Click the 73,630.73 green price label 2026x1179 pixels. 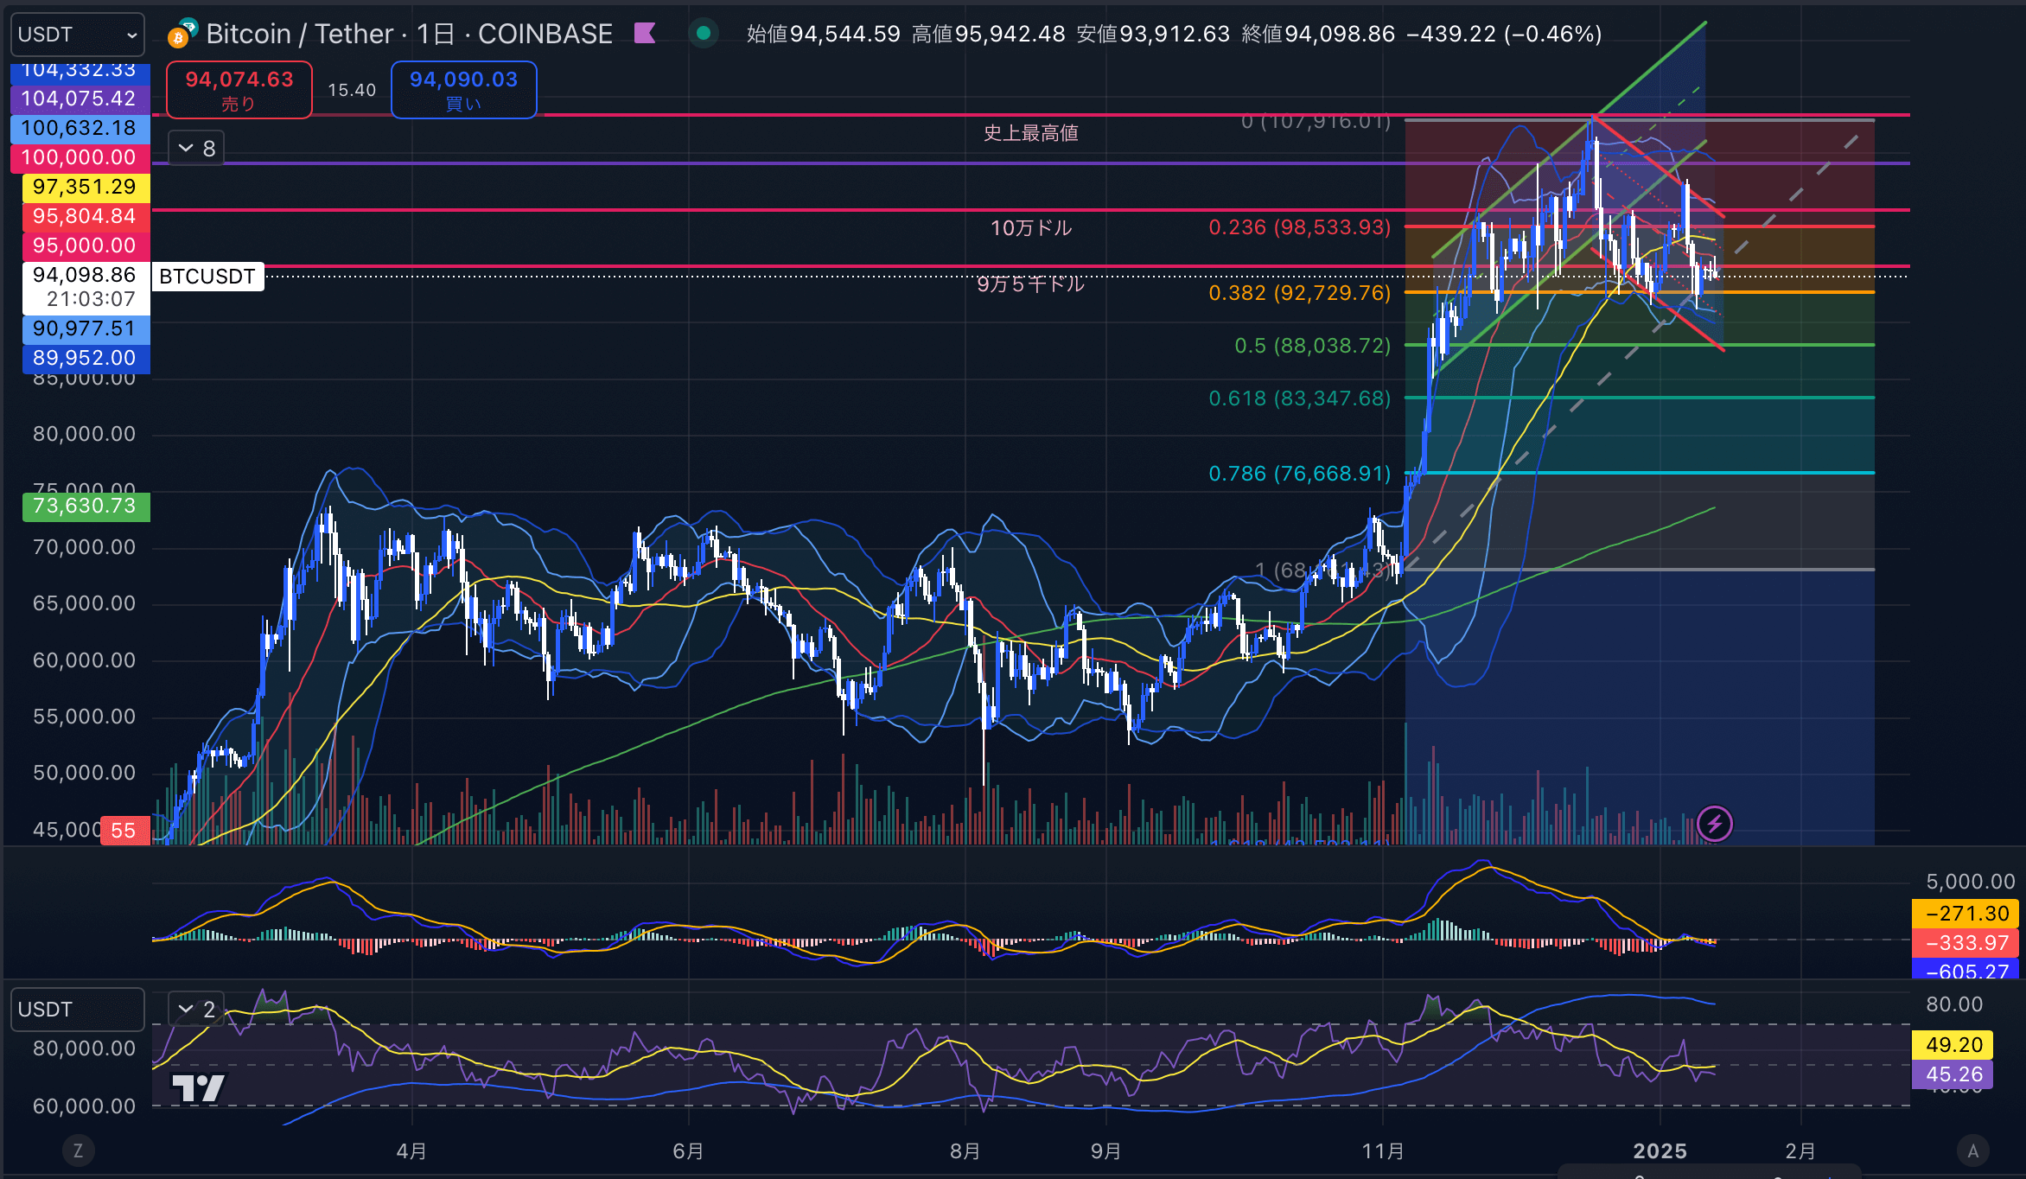pyautogui.click(x=85, y=506)
